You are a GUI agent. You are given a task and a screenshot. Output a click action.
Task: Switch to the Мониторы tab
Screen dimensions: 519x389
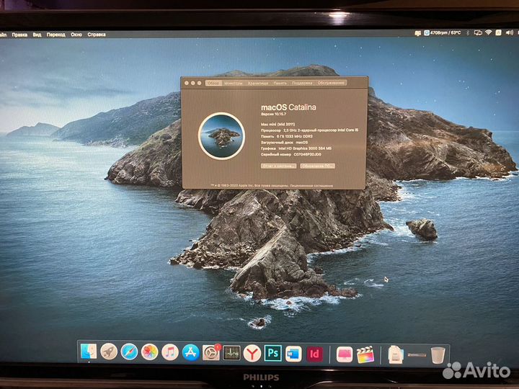[x=234, y=83]
